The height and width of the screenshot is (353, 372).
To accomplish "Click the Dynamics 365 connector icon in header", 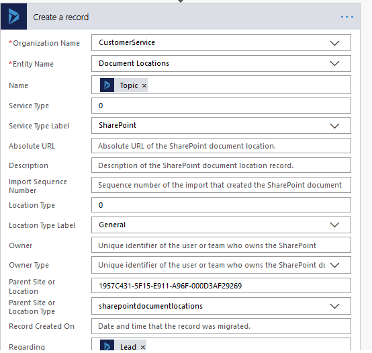I will point(13,16).
